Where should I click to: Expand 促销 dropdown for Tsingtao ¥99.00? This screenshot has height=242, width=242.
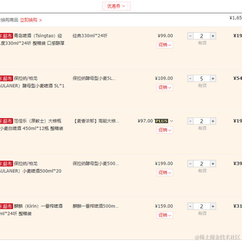(x=165, y=45)
